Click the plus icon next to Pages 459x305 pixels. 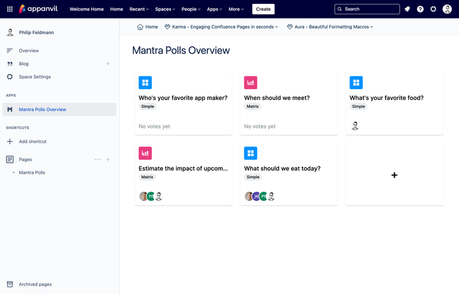108,160
